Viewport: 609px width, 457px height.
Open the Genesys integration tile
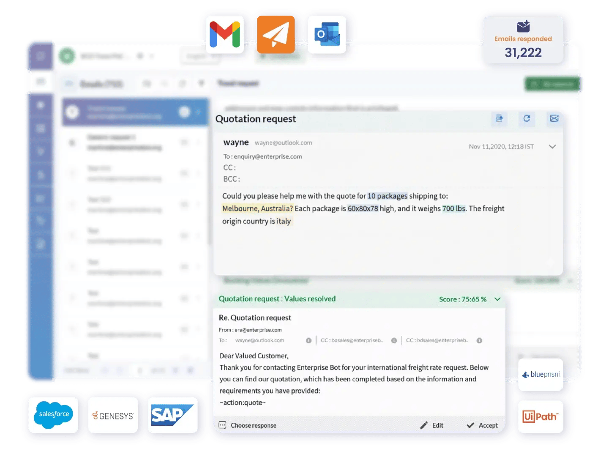113,415
